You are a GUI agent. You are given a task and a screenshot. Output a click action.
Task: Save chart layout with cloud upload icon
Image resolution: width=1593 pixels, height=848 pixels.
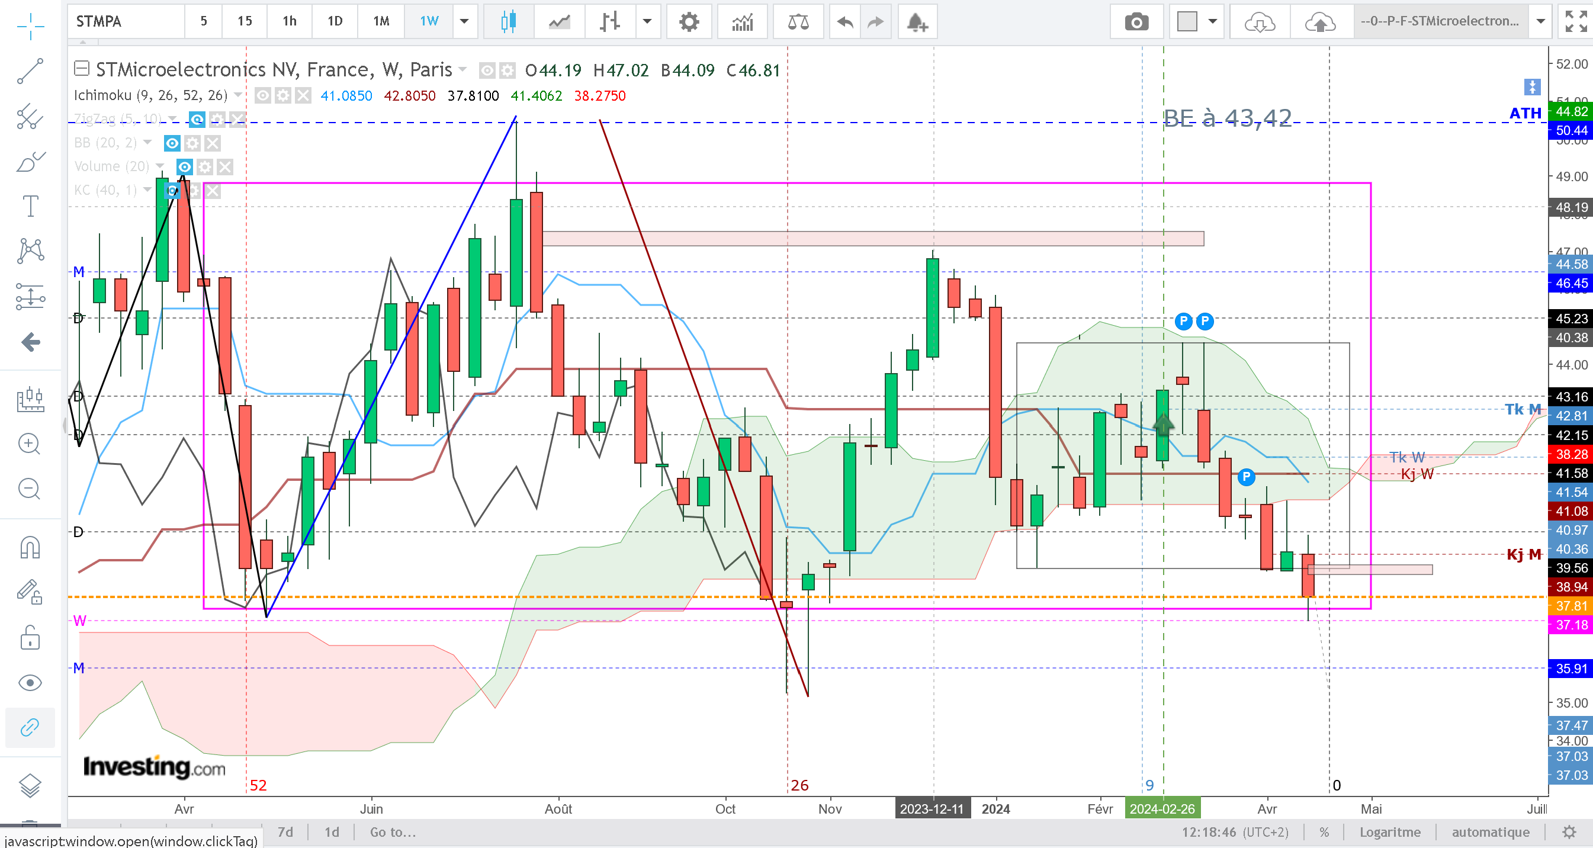point(1320,22)
